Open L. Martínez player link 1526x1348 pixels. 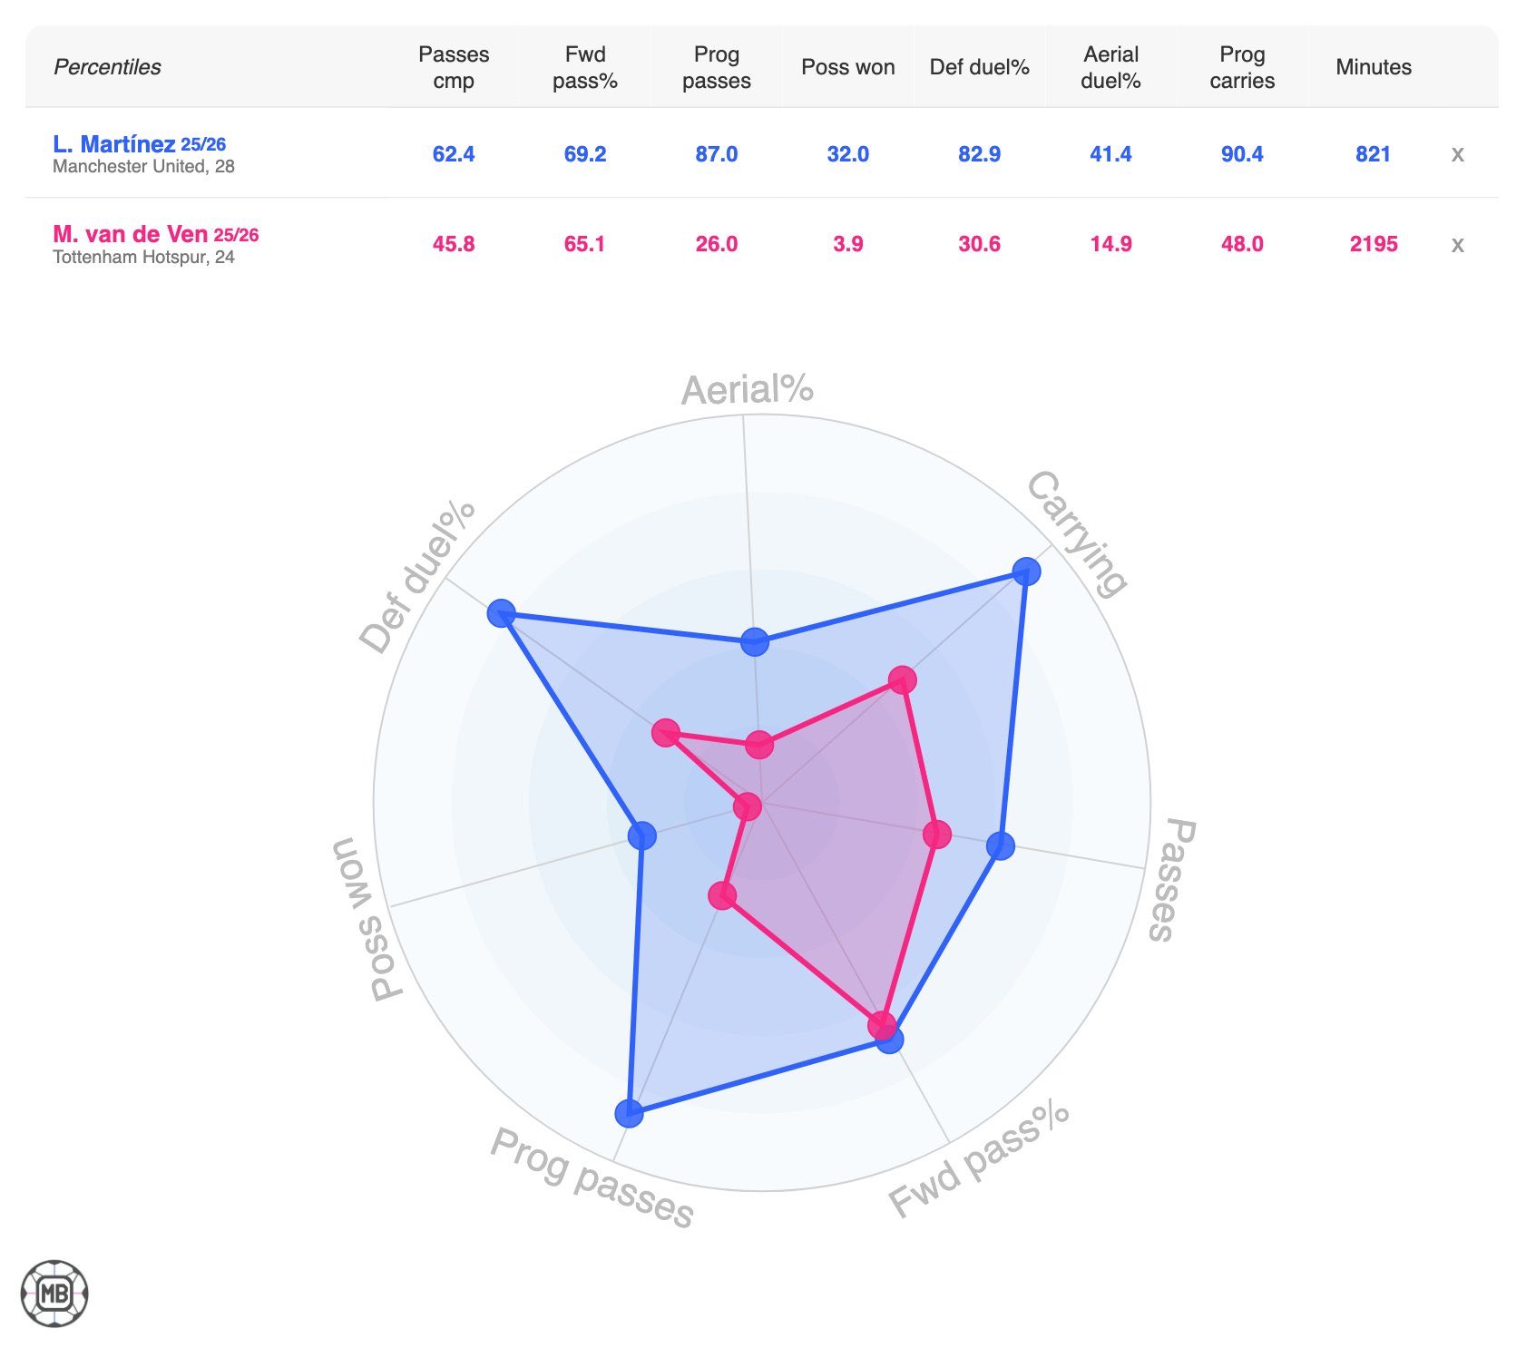coord(114,144)
